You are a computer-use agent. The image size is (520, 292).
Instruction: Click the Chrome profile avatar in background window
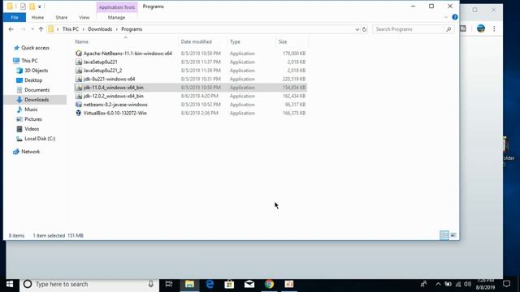point(481,29)
